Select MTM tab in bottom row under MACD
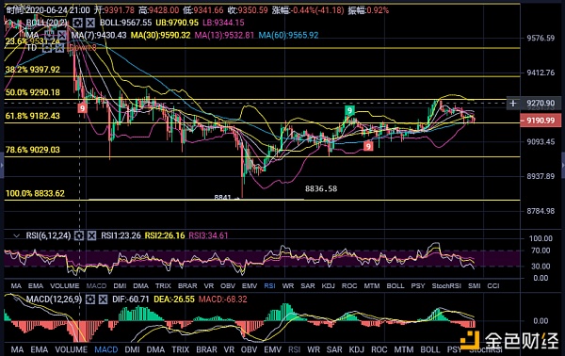This screenshot has height=356, width=565. (x=404, y=349)
